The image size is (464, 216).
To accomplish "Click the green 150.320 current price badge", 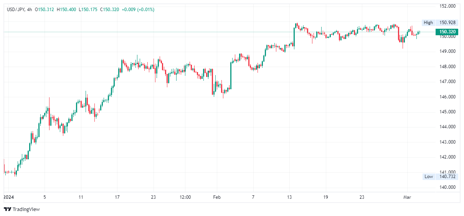I will click(x=447, y=32).
